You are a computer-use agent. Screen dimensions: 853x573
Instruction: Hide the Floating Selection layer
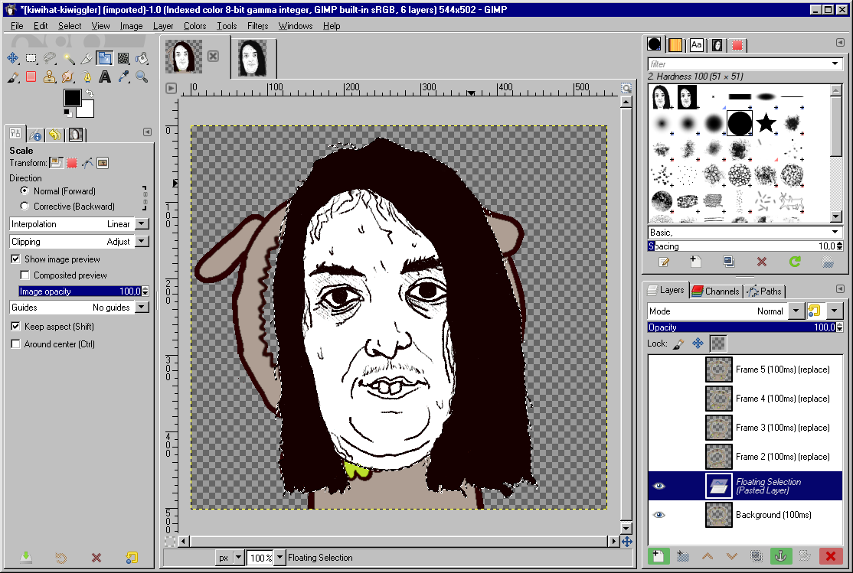point(659,486)
